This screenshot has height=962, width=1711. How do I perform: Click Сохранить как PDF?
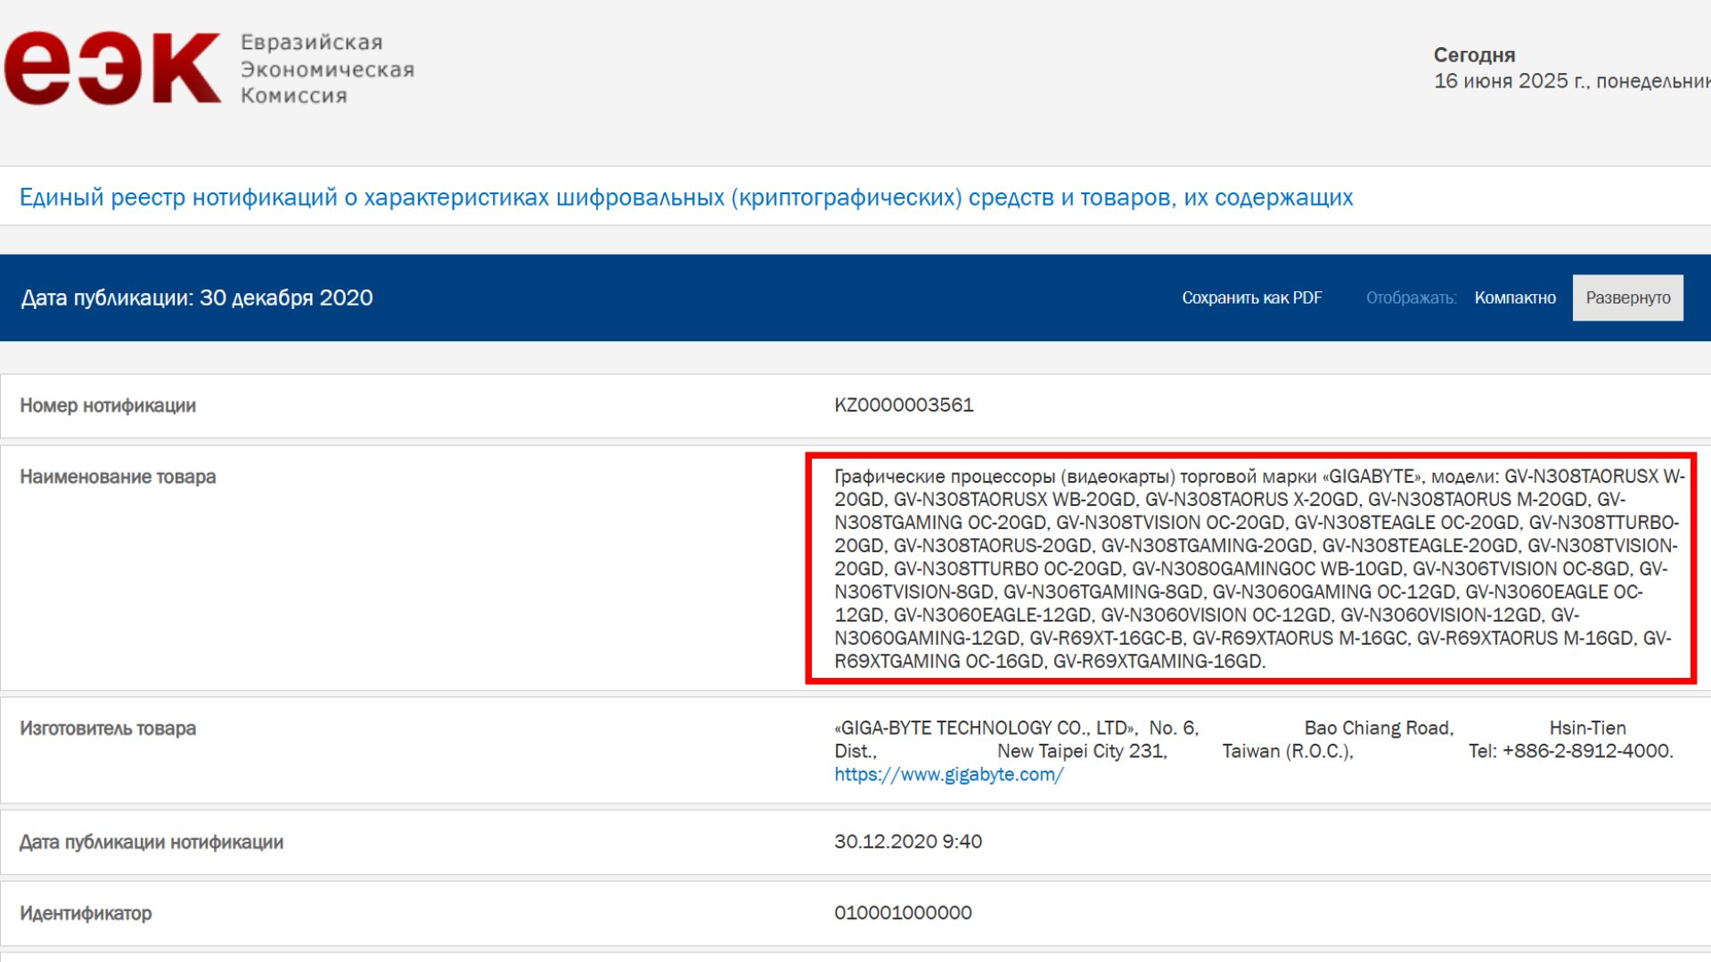pos(1252,298)
